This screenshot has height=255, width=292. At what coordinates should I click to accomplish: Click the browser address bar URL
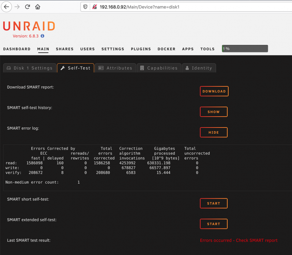tap(139, 7)
